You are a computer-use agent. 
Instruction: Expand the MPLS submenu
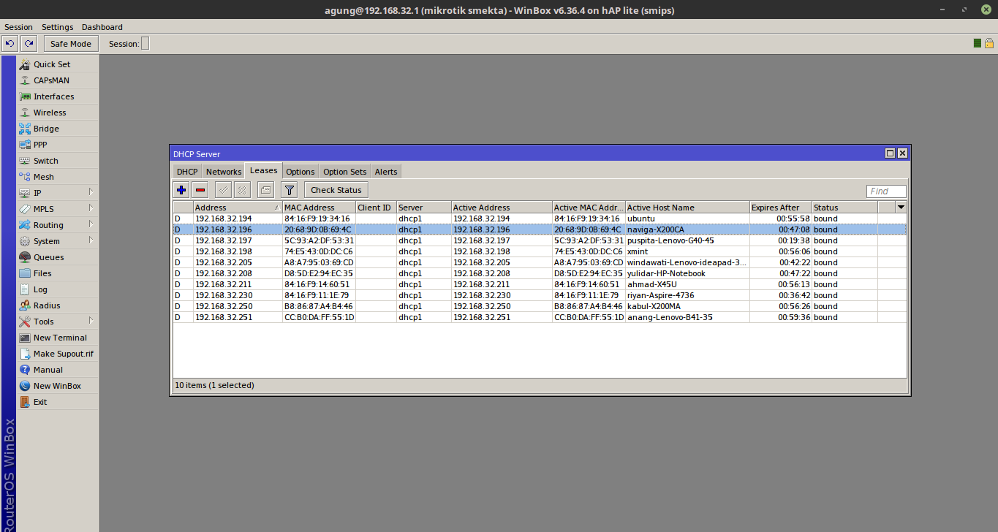click(x=58, y=209)
